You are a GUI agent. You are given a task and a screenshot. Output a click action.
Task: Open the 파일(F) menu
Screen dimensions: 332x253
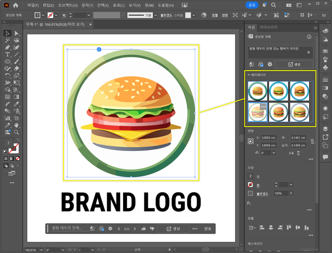[x=33, y=5]
